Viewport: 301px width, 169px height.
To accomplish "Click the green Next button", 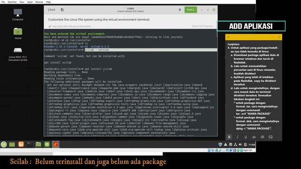I will click(190, 10).
